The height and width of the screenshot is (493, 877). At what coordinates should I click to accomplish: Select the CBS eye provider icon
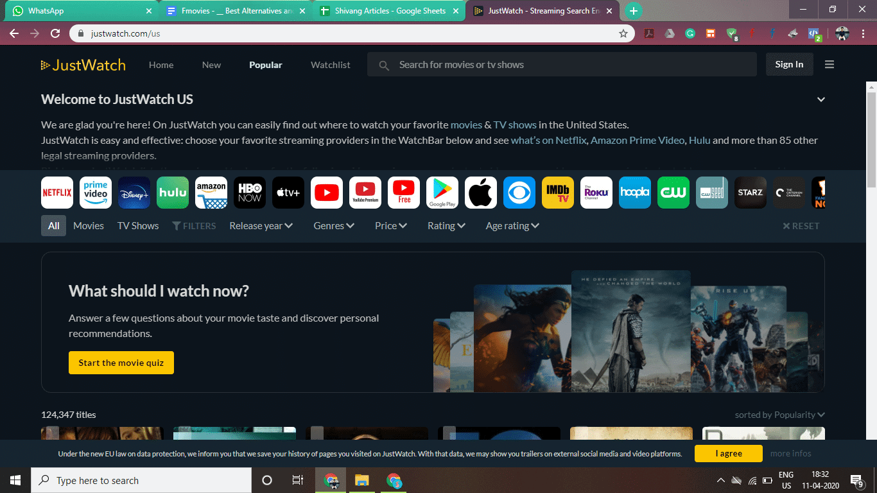[519, 193]
